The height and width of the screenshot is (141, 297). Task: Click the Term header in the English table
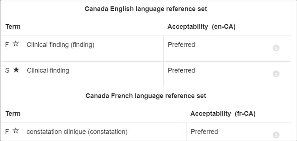pyautogui.click(x=13, y=27)
